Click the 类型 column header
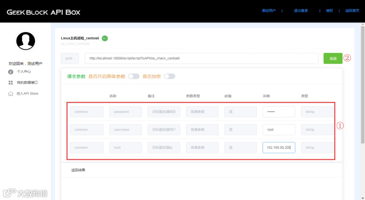The width and height of the screenshot is (365, 200). click(x=305, y=96)
